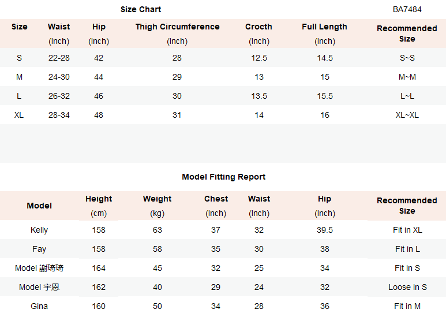Image resolution: width=446 pixels, height=313 pixels.
Task: Select the Height column header
Action: pyautogui.click(x=99, y=199)
